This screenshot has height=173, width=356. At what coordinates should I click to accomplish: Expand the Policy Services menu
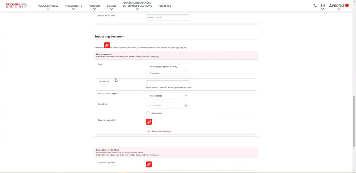pyautogui.click(x=48, y=6)
